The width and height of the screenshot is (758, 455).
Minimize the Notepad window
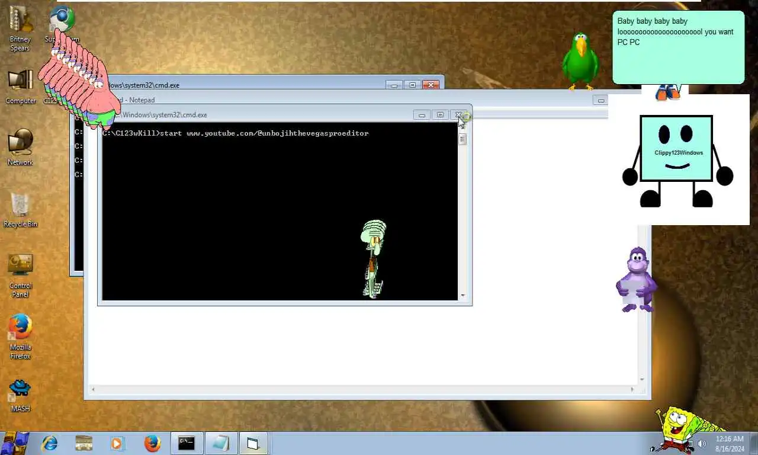tap(600, 100)
